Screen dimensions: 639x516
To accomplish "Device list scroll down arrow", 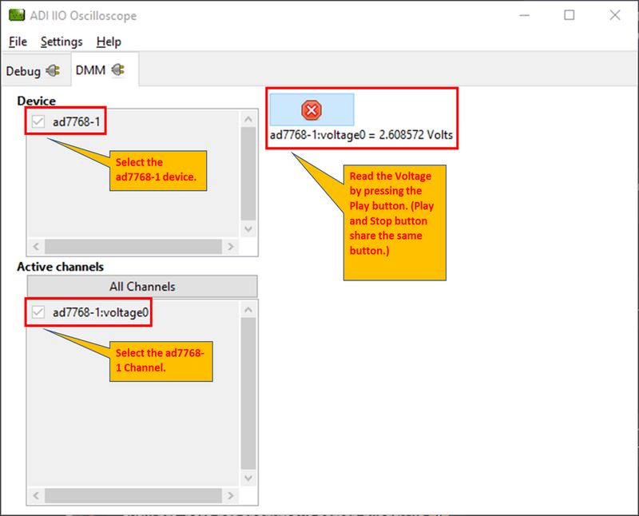I will 248,229.
